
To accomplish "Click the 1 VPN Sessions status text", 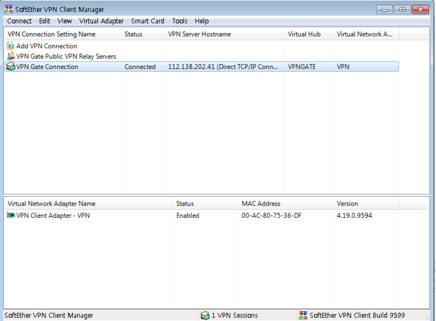I will click(x=234, y=316).
